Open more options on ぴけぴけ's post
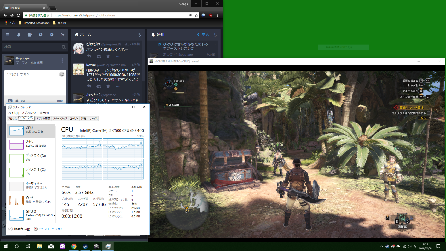Image resolution: width=446 pixels, height=251 pixels. (x=118, y=56)
